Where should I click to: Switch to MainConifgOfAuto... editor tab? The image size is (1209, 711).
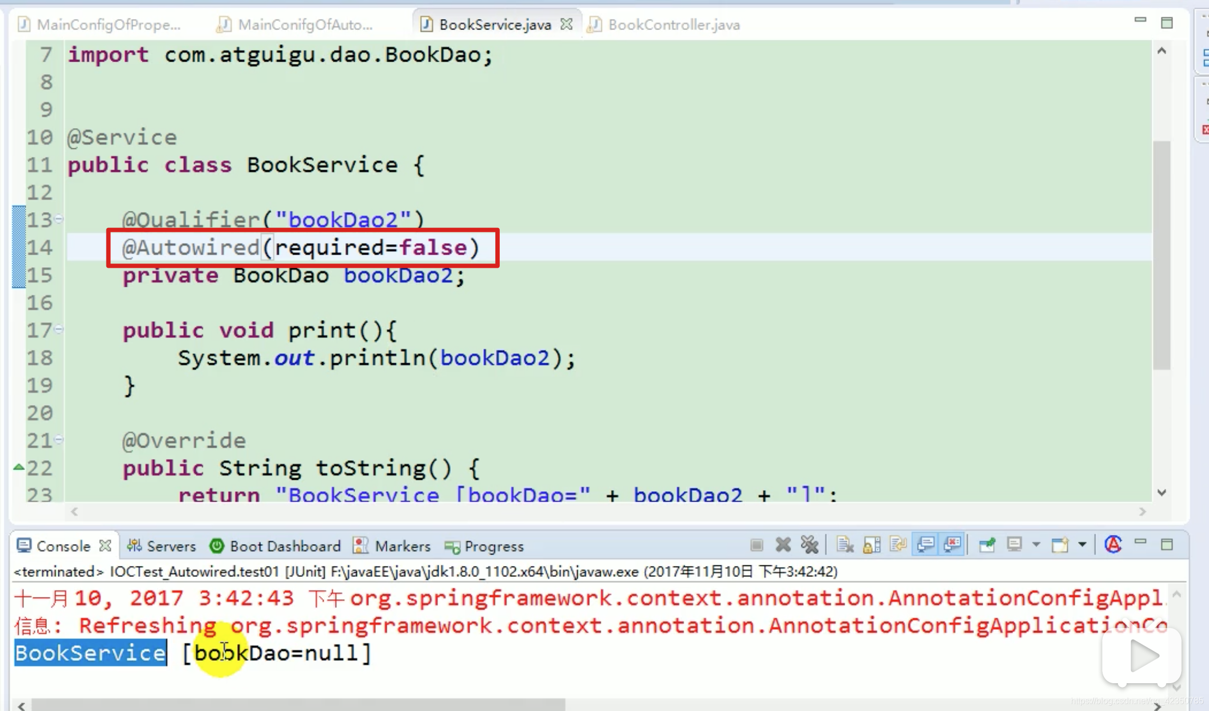coord(295,25)
